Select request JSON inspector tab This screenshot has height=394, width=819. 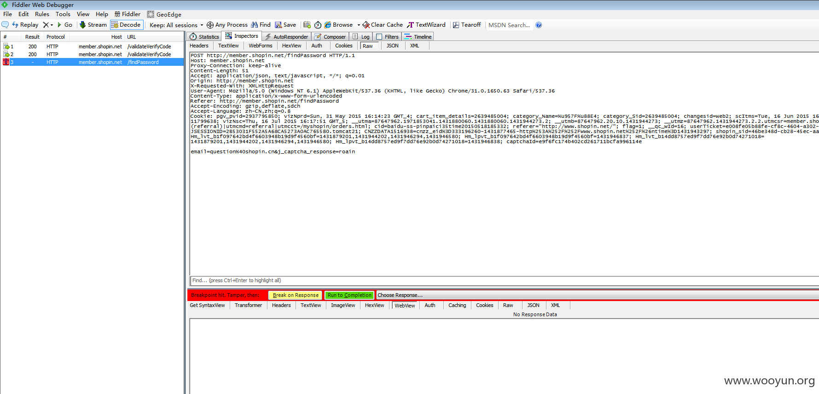[x=392, y=46]
